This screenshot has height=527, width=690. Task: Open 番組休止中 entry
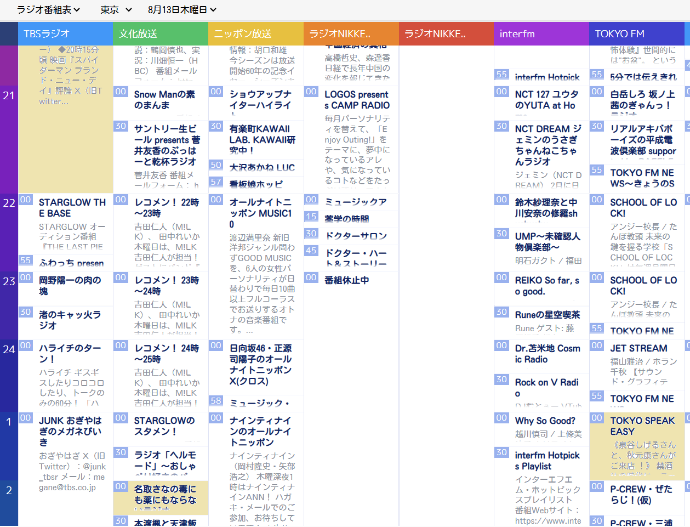(346, 280)
